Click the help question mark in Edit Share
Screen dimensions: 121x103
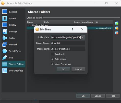click(x=72, y=29)
